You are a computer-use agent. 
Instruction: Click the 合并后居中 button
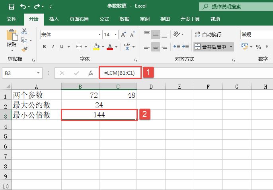pos(211,47)
